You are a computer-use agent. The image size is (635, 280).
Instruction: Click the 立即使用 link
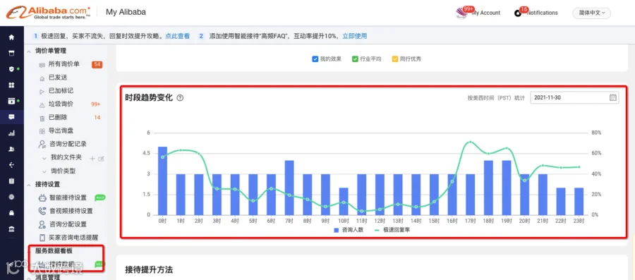point(355,36)
